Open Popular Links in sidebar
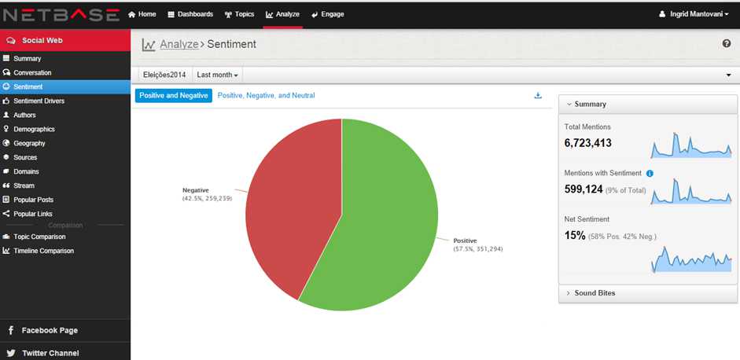 pos(33,214)
